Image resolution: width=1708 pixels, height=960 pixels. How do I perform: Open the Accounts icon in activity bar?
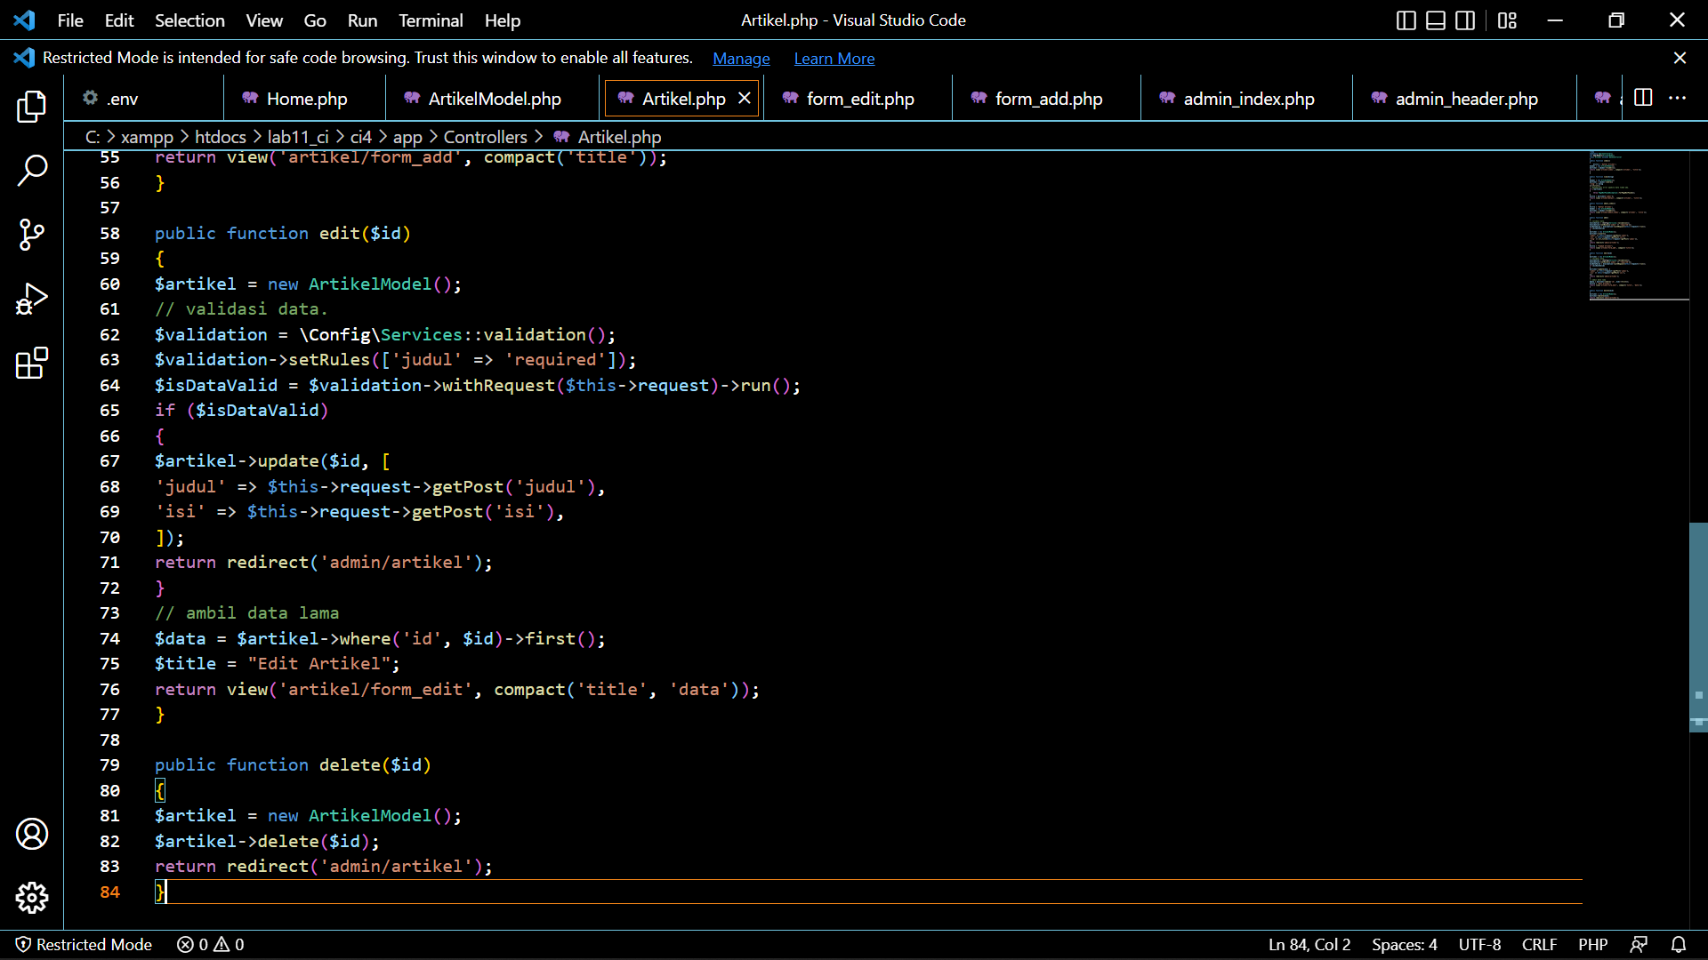pos(32,834)
